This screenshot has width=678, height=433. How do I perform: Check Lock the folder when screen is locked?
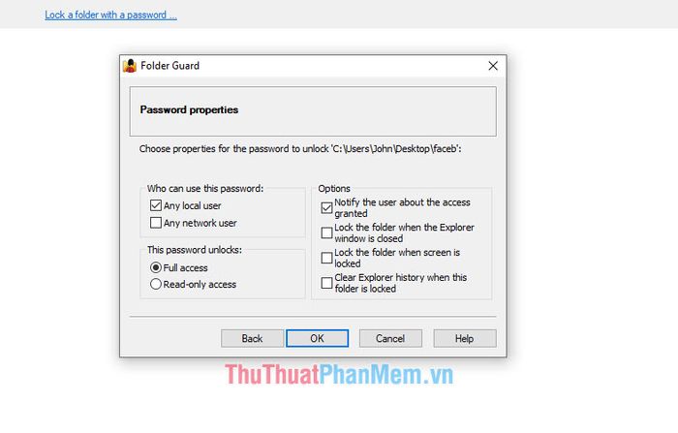click(x=327, y=259)
